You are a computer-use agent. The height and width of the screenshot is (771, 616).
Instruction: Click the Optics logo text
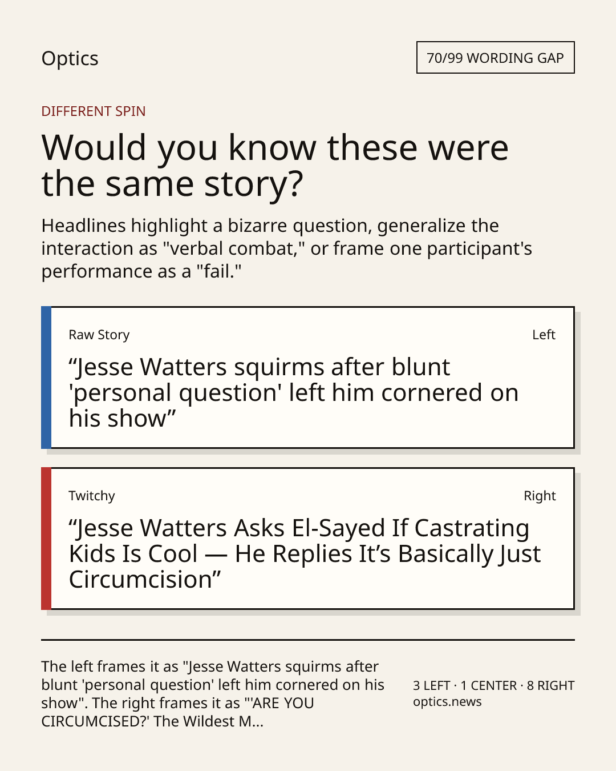(70, 58)
